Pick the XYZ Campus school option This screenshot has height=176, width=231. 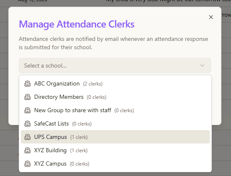[115, 163]
